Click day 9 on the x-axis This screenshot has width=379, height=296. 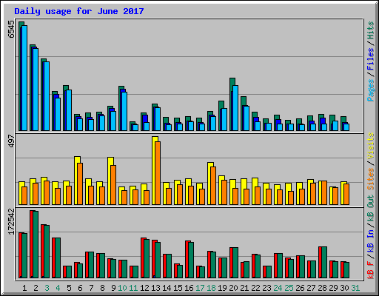click(113, 288)
